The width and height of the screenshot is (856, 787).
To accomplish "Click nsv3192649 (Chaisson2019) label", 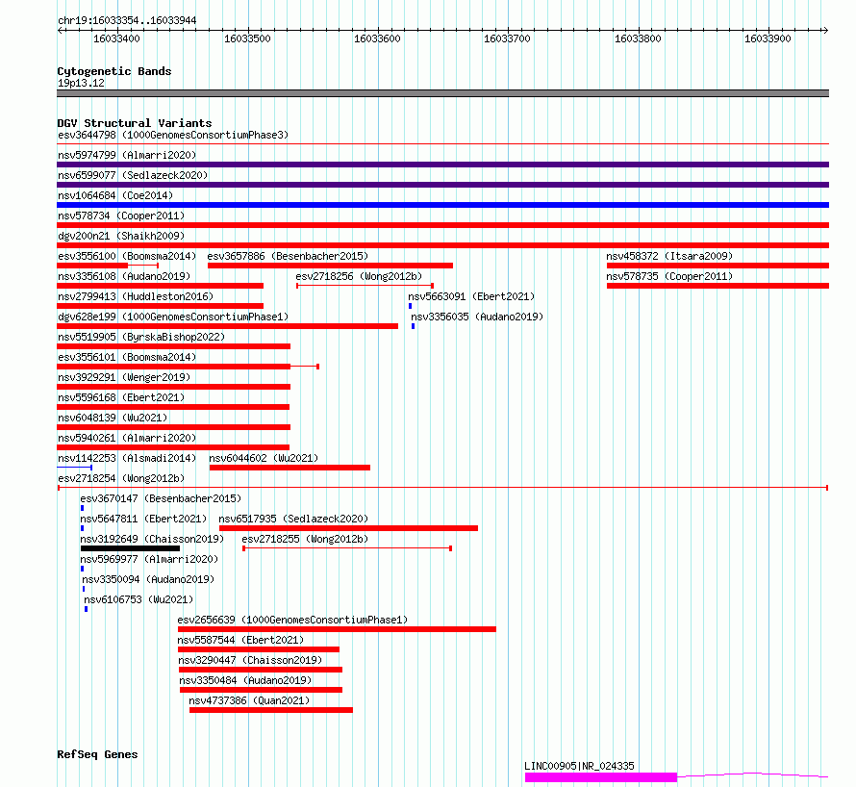I will point(152,539).
